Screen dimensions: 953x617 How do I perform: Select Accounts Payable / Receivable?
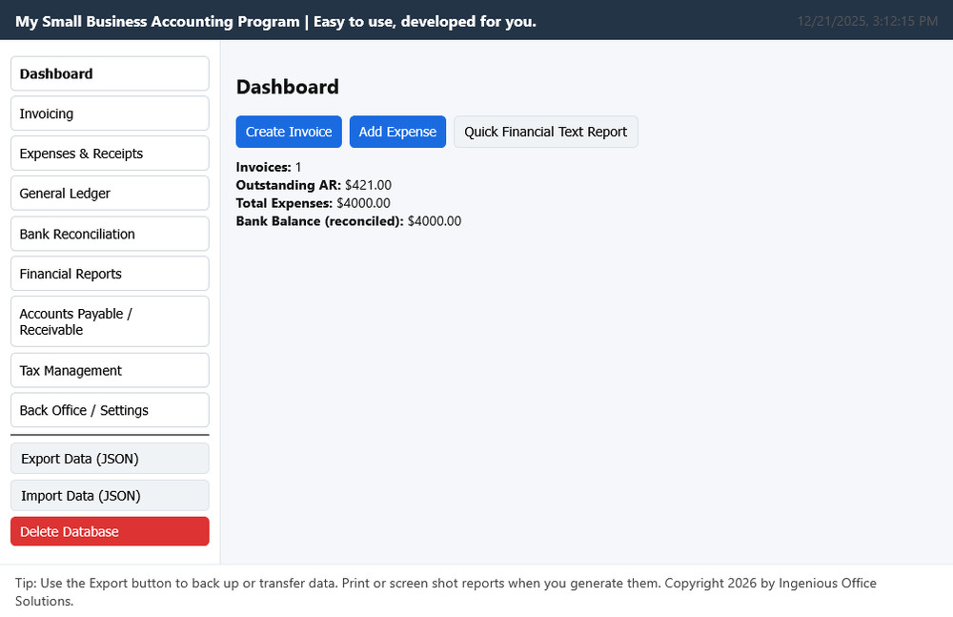point(109,321)
